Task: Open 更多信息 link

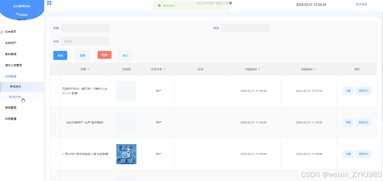Action: pyautogui.click(x=361, y=5)
